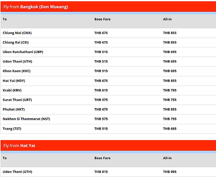This screenshot has width=216, height=177.
Task: Click the To column header in Hat Yai table
Action: pyautogui.click(x=5, y=158)
